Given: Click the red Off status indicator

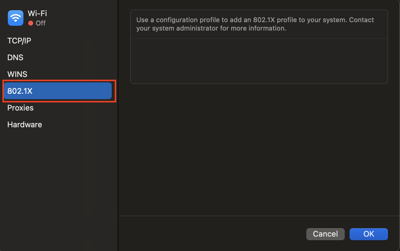Looking at the screenshot, I should 30,23.
